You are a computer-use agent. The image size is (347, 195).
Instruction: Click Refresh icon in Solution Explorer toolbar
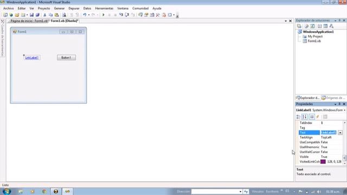tap(312, 26)
